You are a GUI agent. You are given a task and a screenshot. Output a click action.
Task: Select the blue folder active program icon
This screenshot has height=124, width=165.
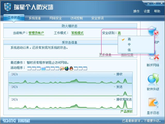click(x=43, y=69)
